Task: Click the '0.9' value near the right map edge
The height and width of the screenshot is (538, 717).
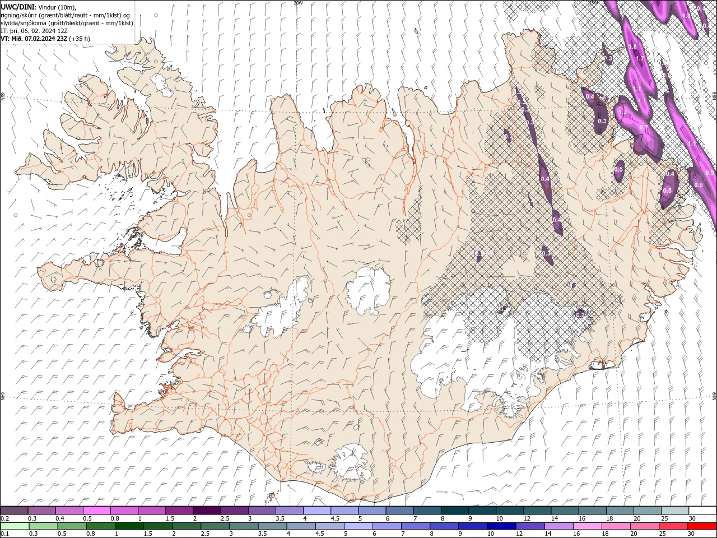Action: pyautogui.click(x=710, y=173)
